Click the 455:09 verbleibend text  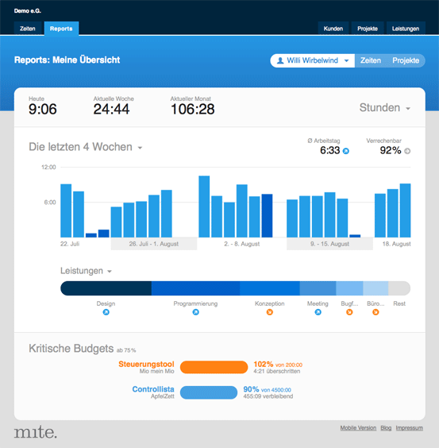(268, 396)
